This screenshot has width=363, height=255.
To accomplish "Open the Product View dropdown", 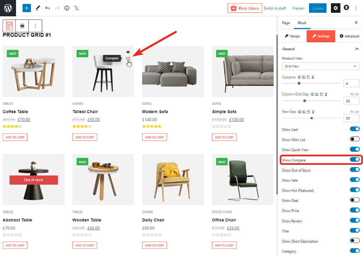I will [x=321, y=66].
